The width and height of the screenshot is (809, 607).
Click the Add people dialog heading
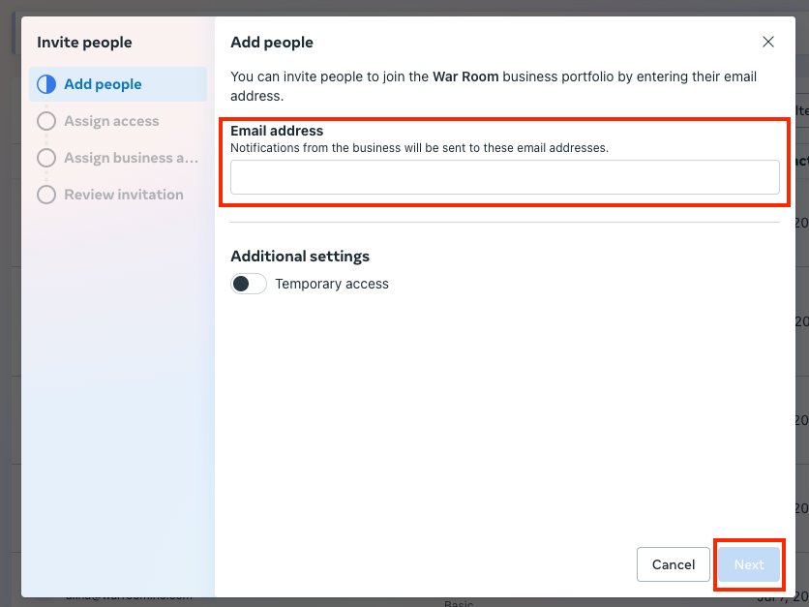[x=272, y=43]
